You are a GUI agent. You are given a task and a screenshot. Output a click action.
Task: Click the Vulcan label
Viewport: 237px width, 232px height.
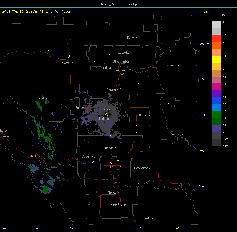[x=149, y=218]
